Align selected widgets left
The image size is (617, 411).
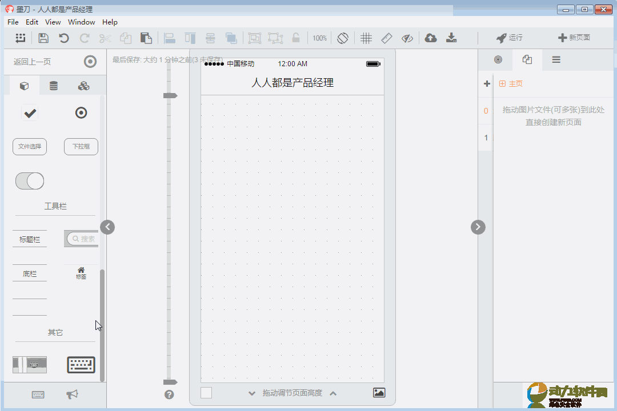tap(169, 38)
